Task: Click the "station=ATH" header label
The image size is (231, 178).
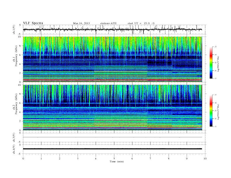Action: tap(108, 23)
